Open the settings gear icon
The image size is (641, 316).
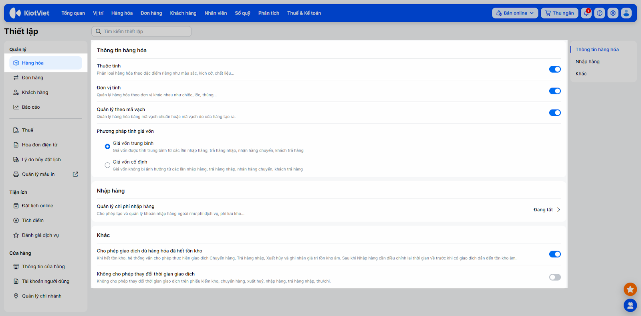(613, 13)
